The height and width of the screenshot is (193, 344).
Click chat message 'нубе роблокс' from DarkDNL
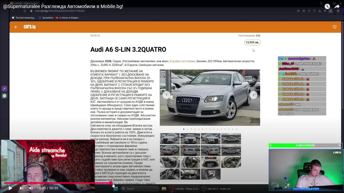point(309,74)
